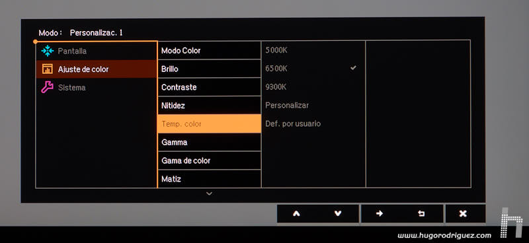This screenshot has width=529, height=243.
Task: Select the Brillo setting
Action: pos(209,69)
